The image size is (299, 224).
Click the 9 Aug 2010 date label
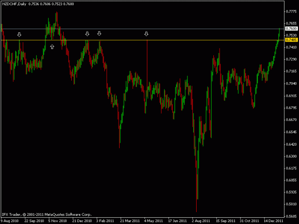(x=10, y=221)
